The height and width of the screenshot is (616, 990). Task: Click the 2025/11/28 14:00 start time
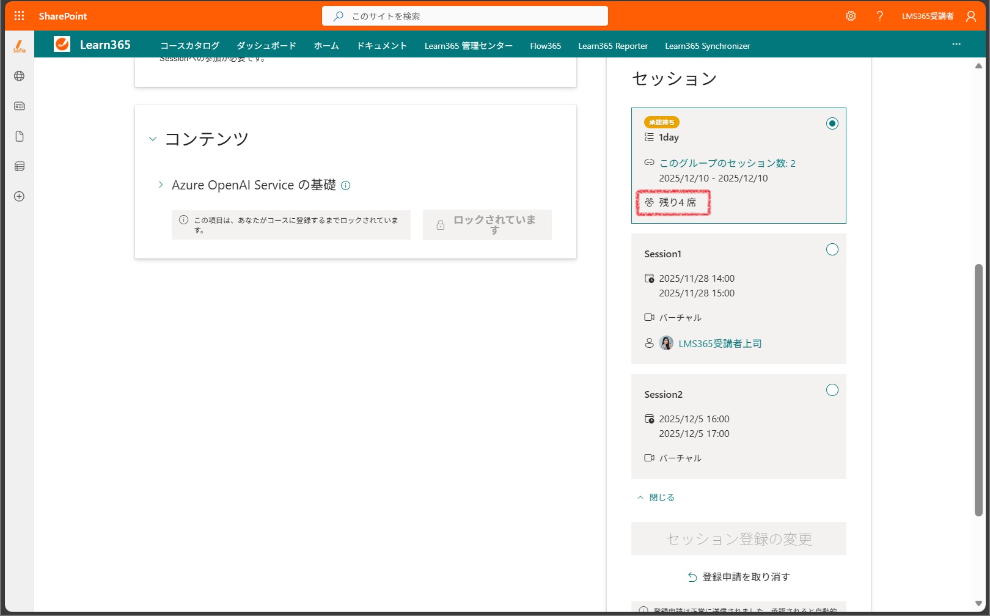point(697,279)
